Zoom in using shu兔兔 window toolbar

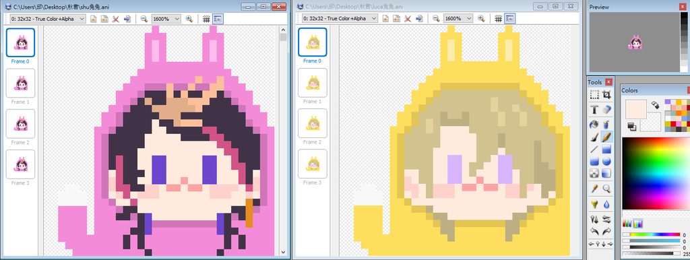click(189, 18)
